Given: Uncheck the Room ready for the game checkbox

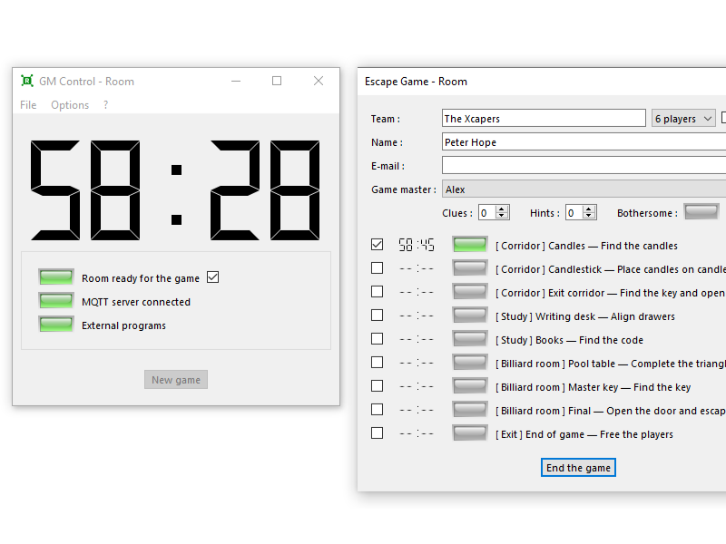Looking at the screenshot, I should (213, 277).
